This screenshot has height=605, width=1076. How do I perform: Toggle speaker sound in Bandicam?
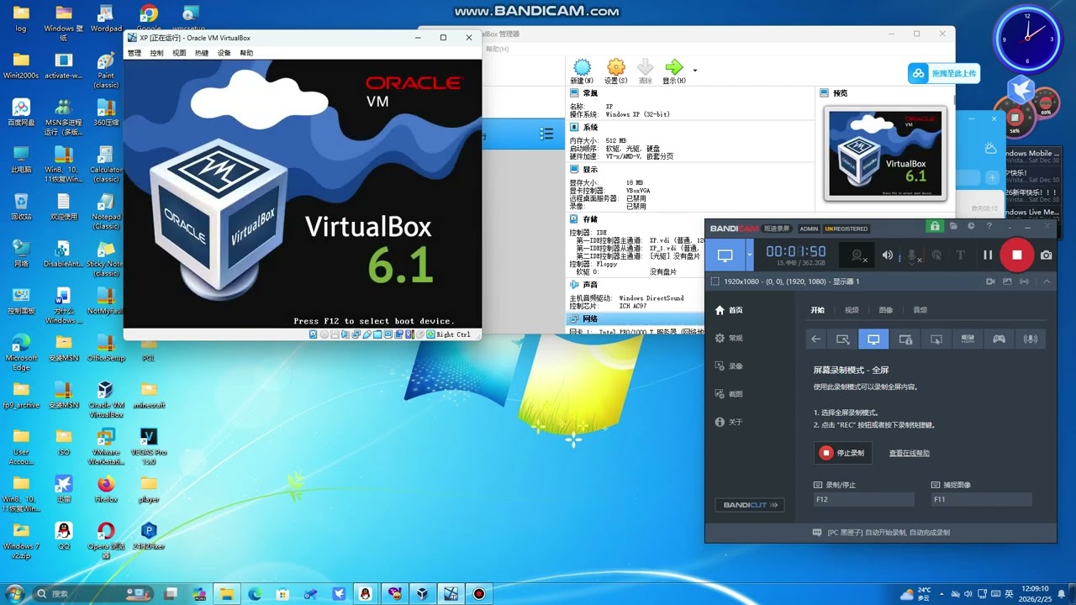[x=888, y=255]
